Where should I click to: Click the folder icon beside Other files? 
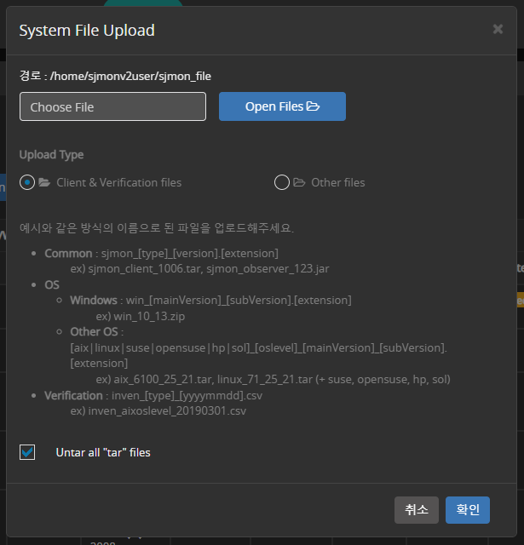pos(299,182)
